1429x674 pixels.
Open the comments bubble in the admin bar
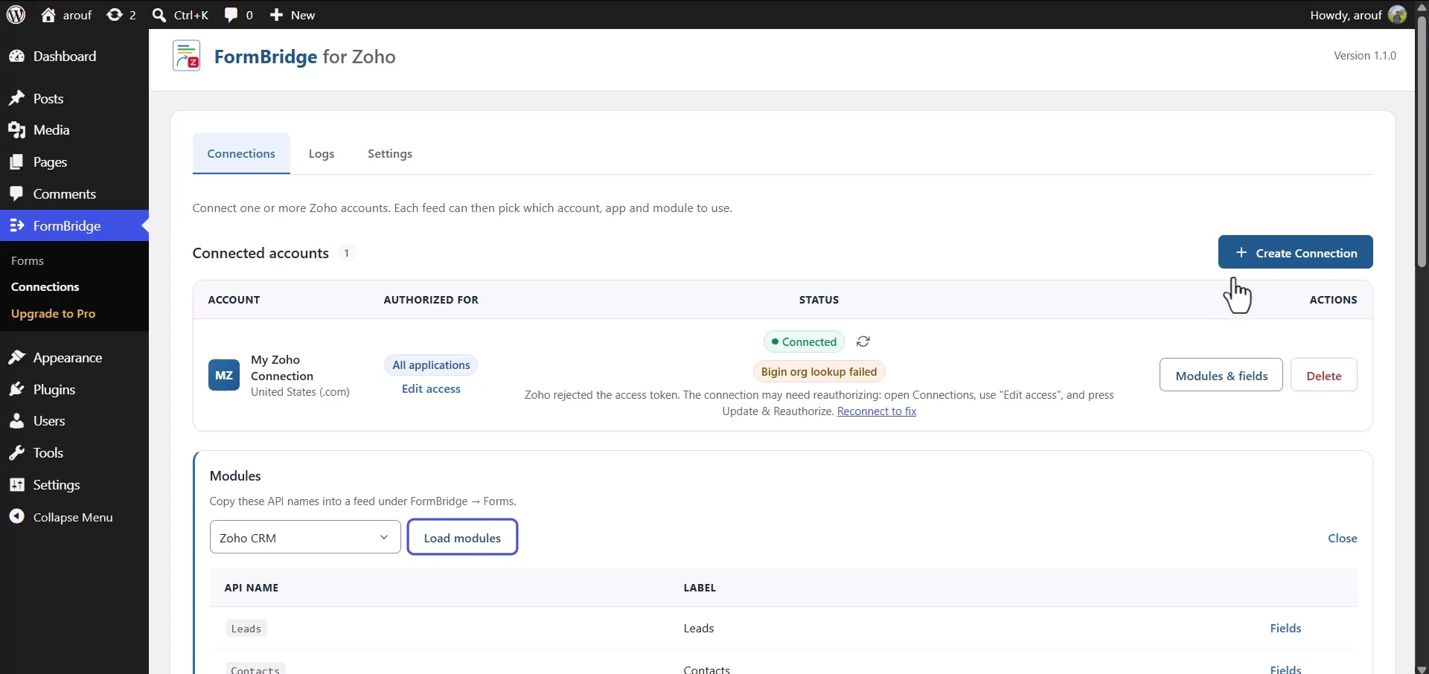click(231, 15)
